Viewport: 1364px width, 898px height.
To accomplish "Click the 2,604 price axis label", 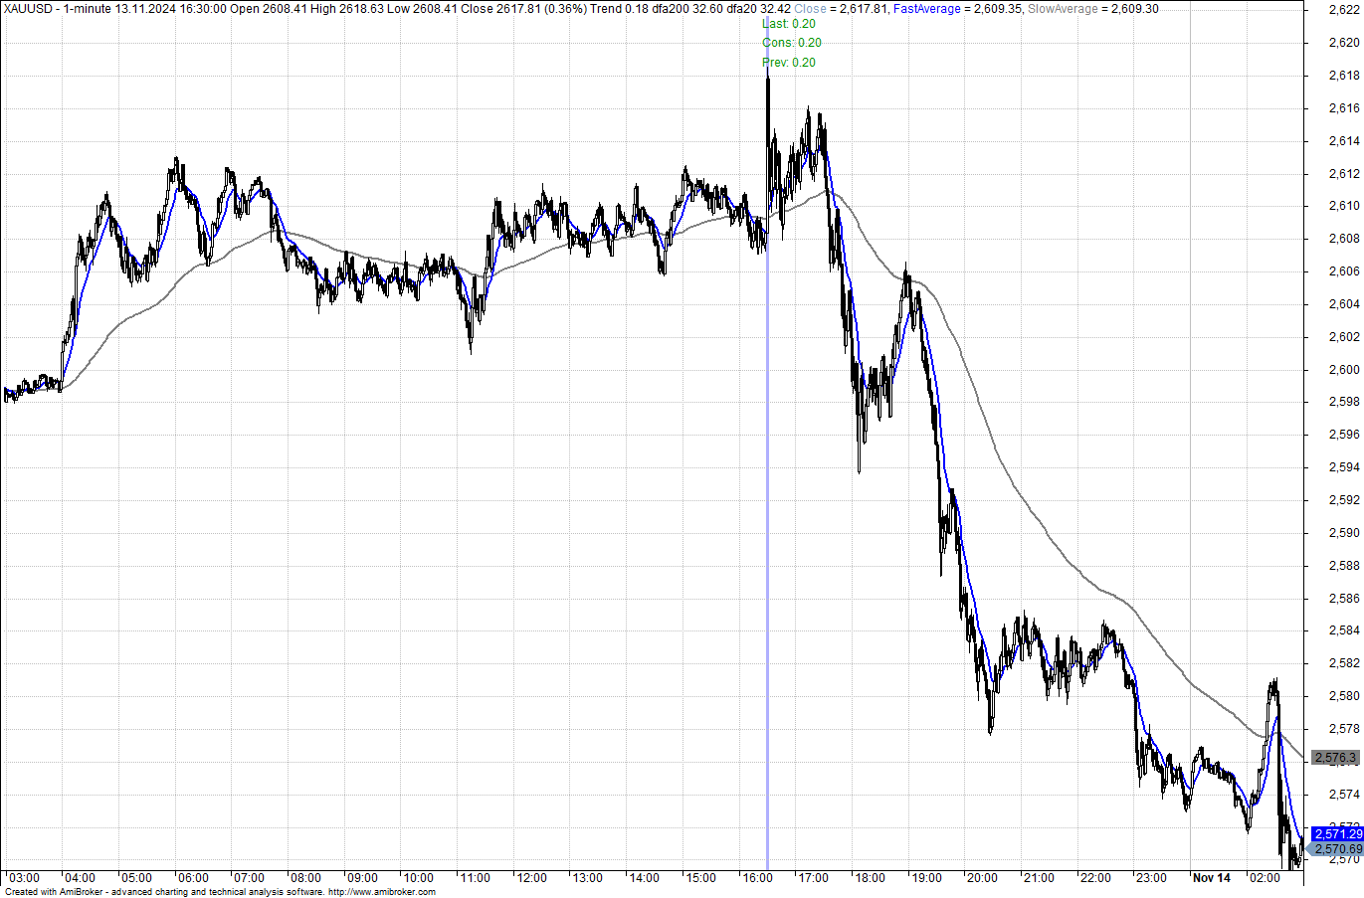I will [1344, 304].
